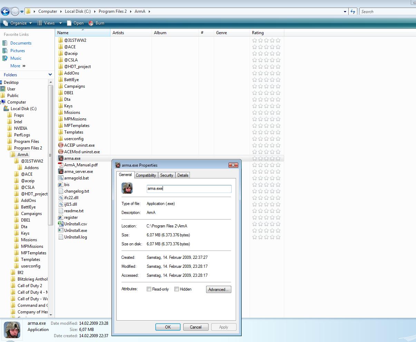Switch to the Details tab
Viewport: 416px width, 342px height.
(x=183, y=175)
